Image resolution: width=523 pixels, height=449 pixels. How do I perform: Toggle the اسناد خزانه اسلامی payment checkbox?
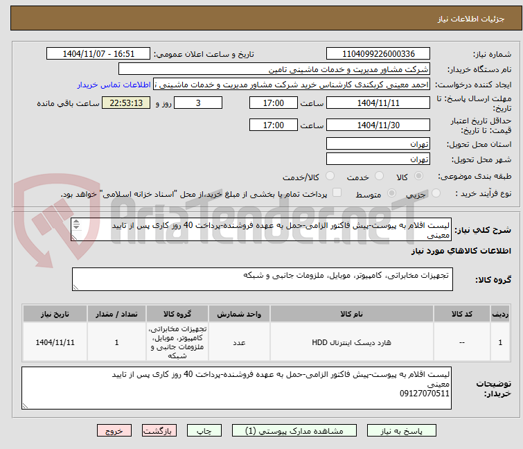pos(337,193)
